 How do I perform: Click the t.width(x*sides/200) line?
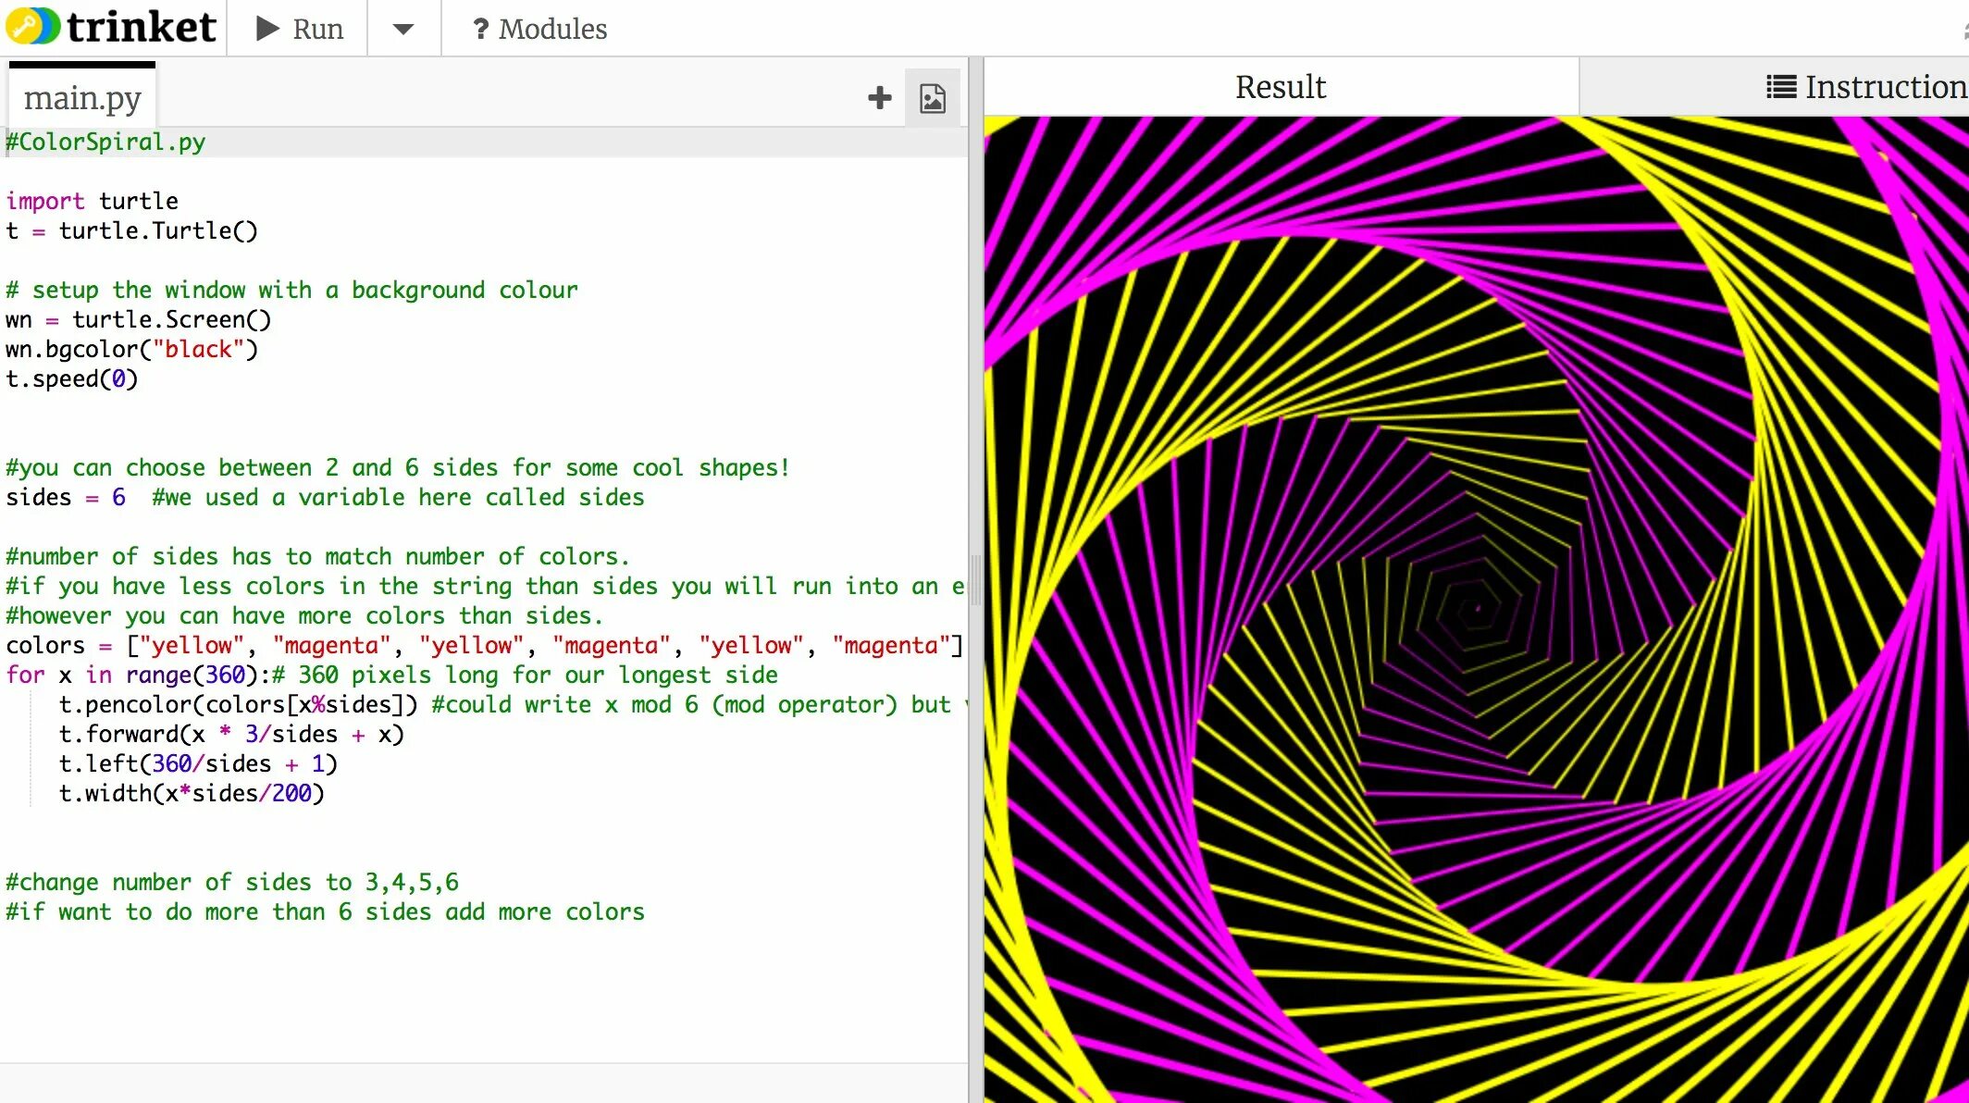click(x=191, y=794)
